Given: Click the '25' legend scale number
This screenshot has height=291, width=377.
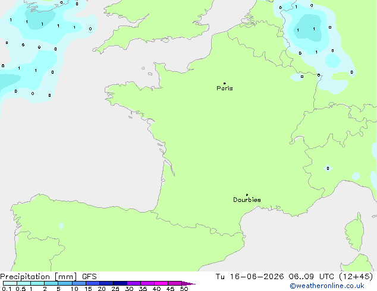Looking at the screenshot, I should (115, 289).
